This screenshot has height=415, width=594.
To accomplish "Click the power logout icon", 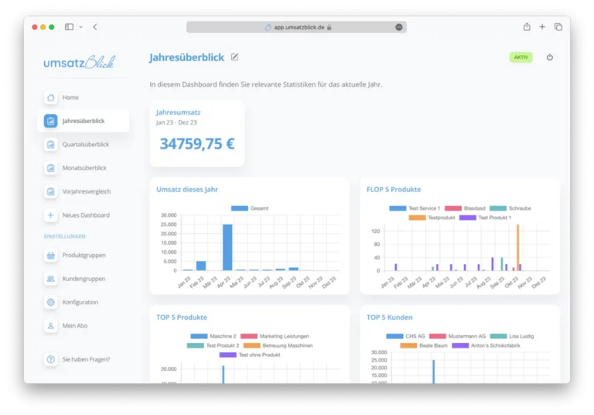I will pyautogui.click(x=550, y=57).
